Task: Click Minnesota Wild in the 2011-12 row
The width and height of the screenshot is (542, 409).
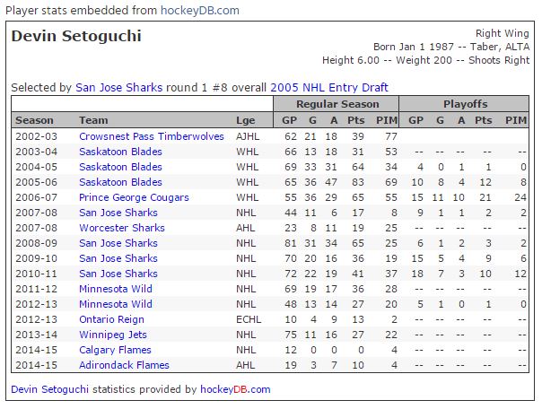Action: pos(116,289)
